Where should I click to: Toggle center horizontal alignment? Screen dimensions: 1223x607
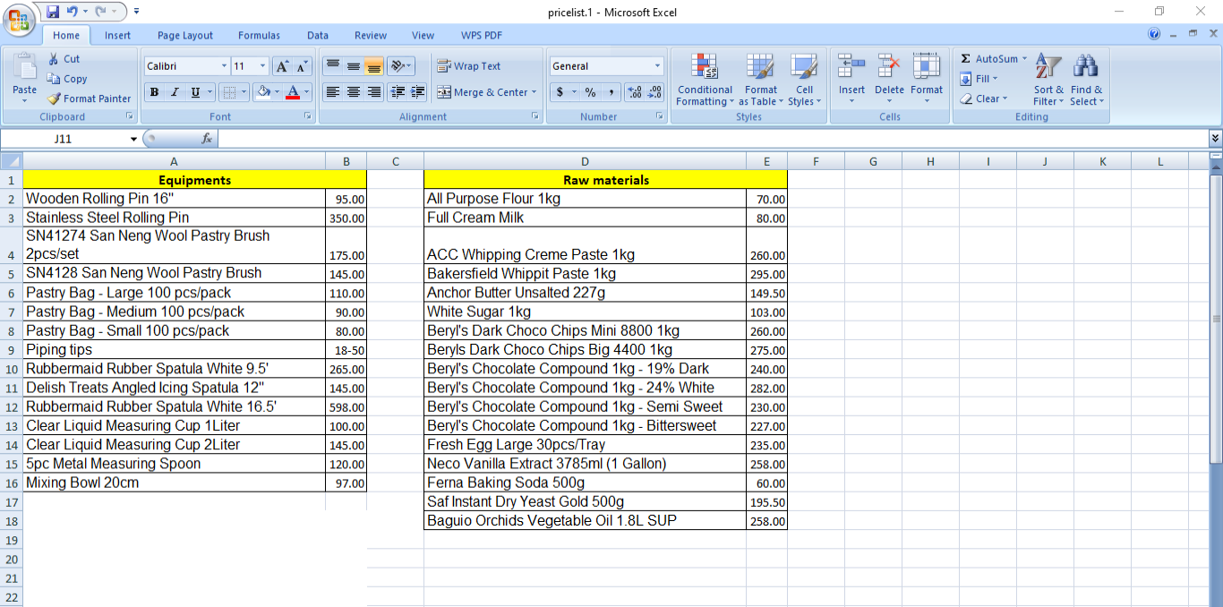tap(353, 92)
